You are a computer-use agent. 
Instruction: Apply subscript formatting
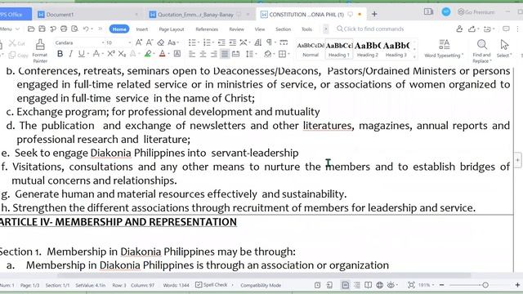tap(122, 54)
